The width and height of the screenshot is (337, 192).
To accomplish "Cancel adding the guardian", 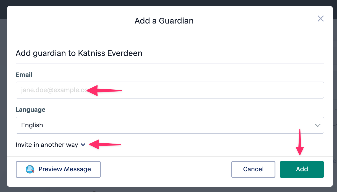I will [253, 169].
